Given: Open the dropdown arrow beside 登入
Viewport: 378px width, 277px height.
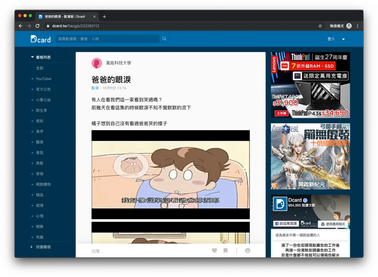Looking at the screenshot, I should point(343,39).
